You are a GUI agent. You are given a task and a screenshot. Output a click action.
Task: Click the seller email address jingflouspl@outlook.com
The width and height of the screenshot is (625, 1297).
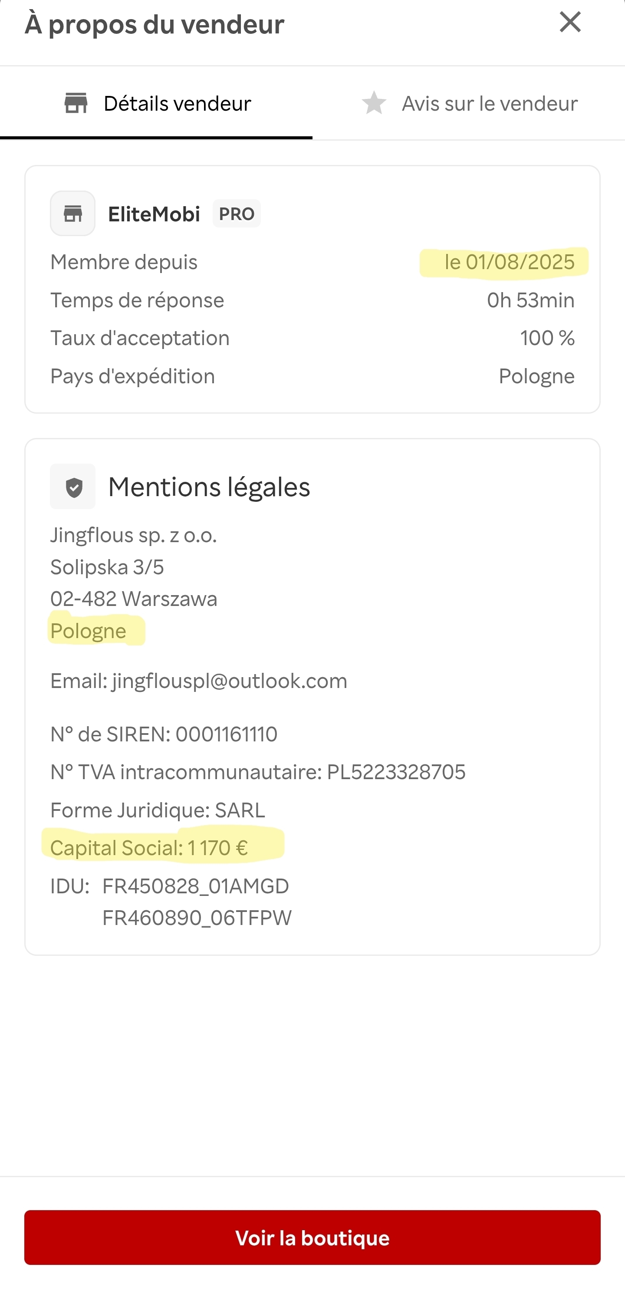229,681
